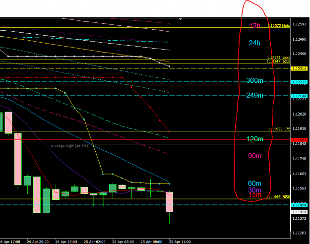This screenshot has height=244, width=310.
Task: Select the 360m timeframe label
Action: pos(254,80)
